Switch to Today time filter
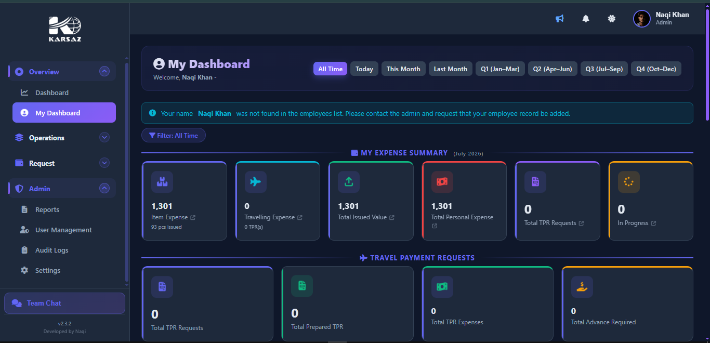This screenshot has width=710, height=343. (x=364, y=69)
